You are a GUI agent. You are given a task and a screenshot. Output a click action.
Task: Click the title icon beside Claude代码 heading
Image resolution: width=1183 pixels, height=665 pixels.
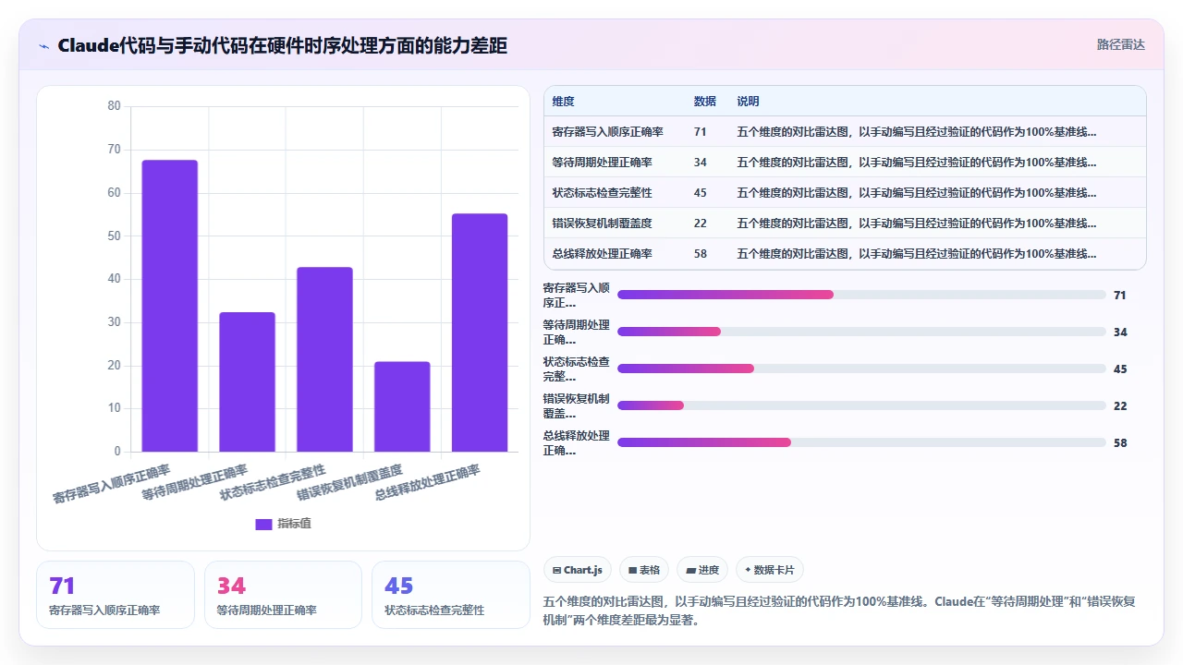[43, 46]
